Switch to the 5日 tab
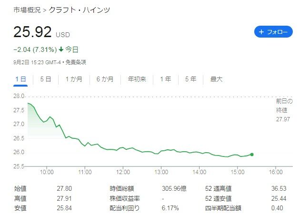The image size is (299, 215). (45, 79)
